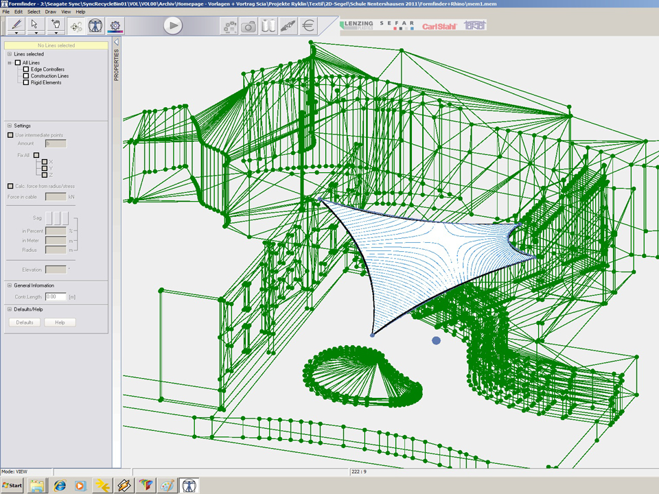Select the arrow pointer tool
Screen dimensions: 659x494
pyautogui.click(x=36, y=24)
